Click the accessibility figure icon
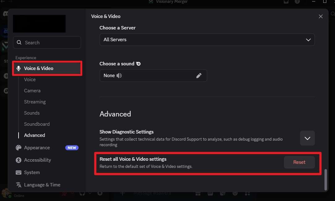Viewport: 335px width, 201px height. (x=19, y=160)
